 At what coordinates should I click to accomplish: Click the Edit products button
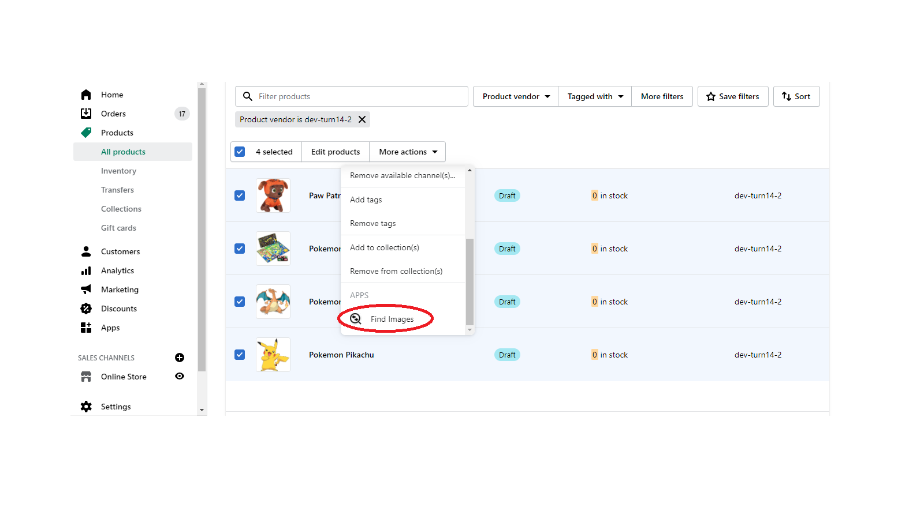[336, 152]
